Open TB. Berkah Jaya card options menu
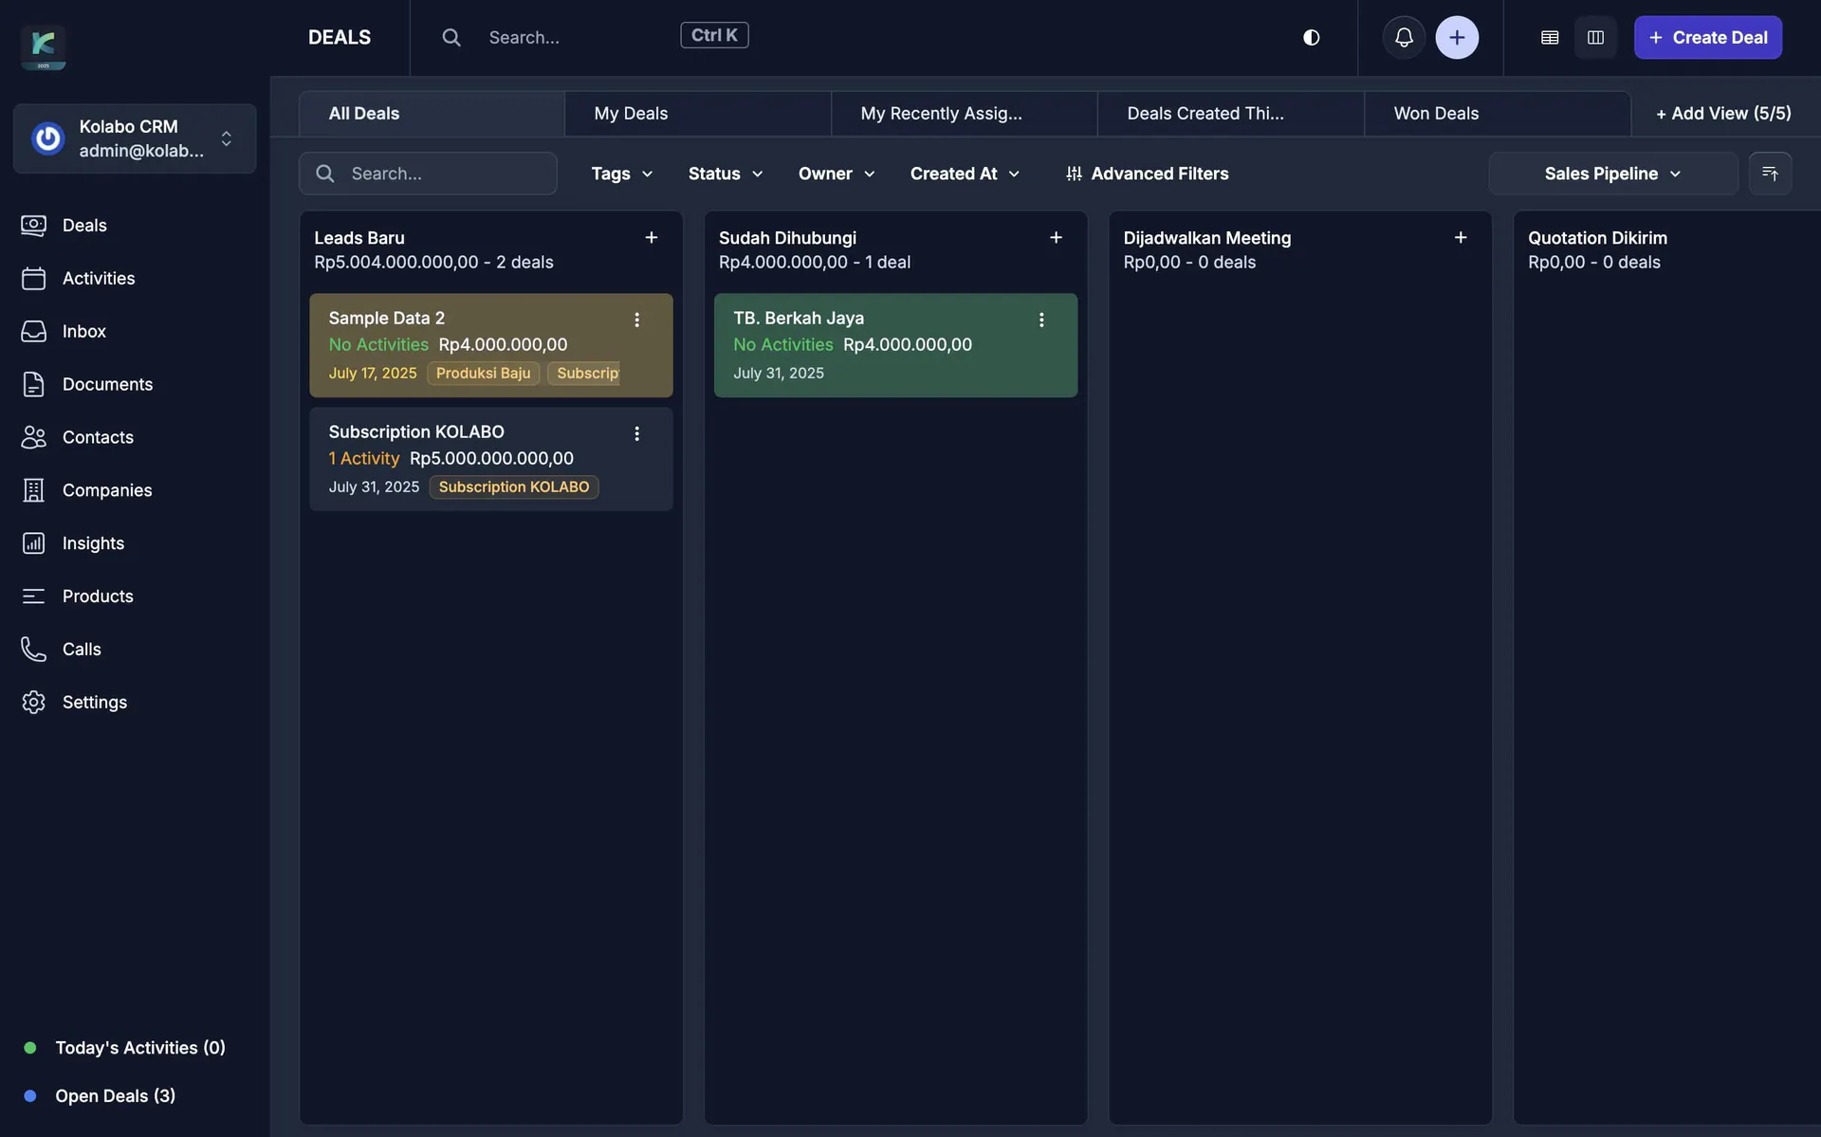 [x=1041, y=320]
